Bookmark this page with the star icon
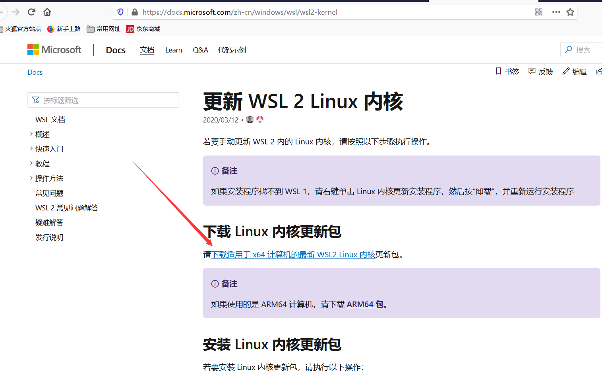 click(x=570, y=12)
